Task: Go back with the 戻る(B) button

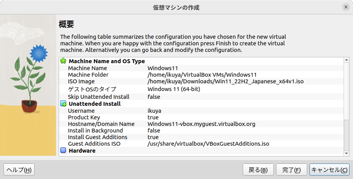Action: click(258, 170)
